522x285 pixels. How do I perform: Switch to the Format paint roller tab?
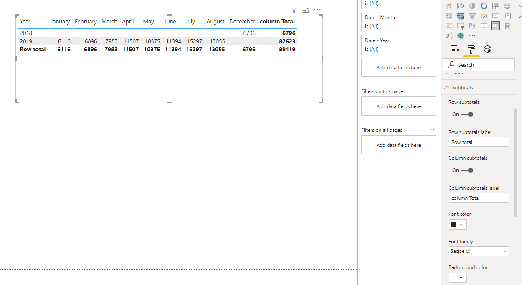[x=471, y=50]
